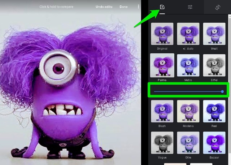Open the color filters tab icon
Screen dimensions: 231x165
pyautogui.click(x=162, y=7)
